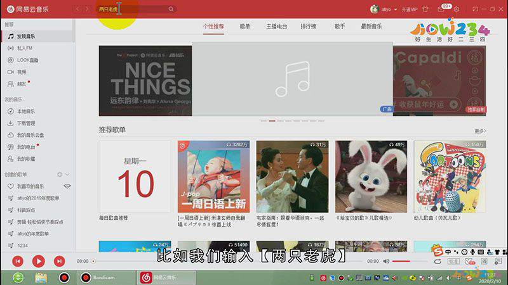Viewport: 508px width, 285px height.
Task: Click the NICE THINGS banner on the left
Action: [145, 81]
